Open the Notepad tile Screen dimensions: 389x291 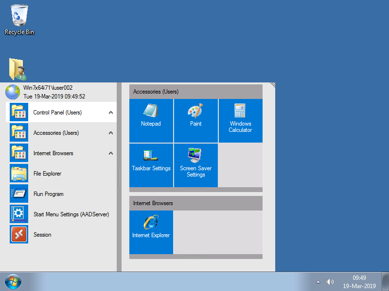[151, 120]
